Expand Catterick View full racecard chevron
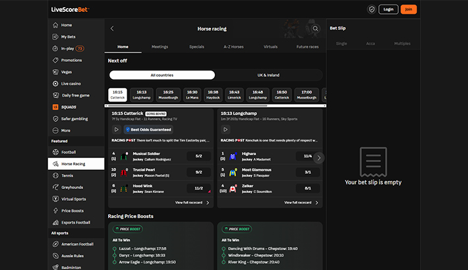This screenshot has height=270, width=468. pyautogui.click(x=208, y=203)
